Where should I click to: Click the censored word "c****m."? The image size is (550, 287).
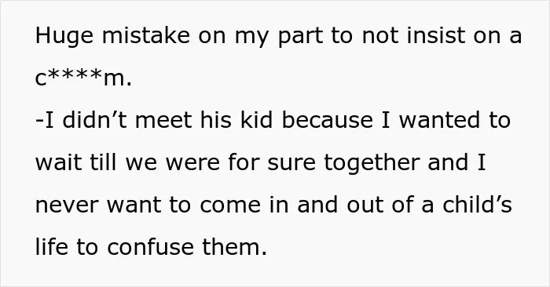(83, 78)
